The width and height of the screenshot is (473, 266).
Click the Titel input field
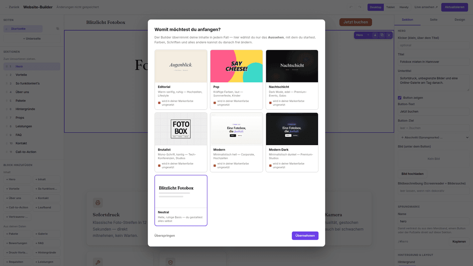434,62
